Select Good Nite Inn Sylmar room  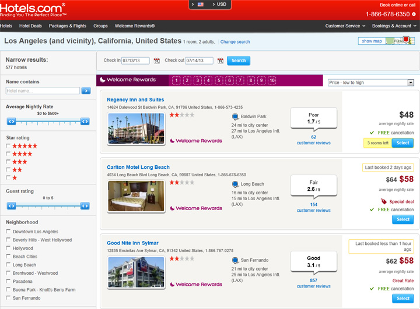[403, 299]
